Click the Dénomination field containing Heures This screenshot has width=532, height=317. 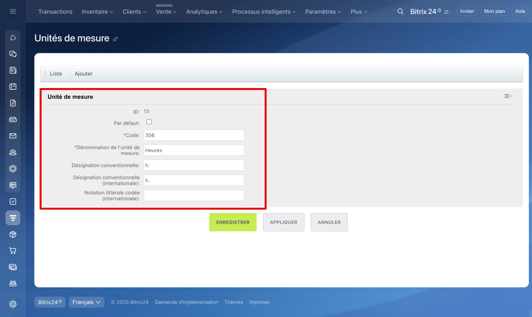[x=194, y=150]
